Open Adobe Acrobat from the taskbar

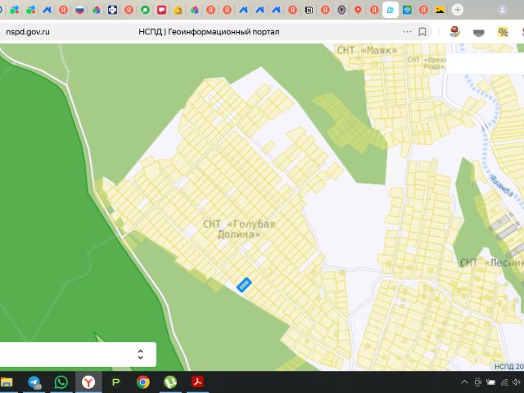[x=197, y=382]
